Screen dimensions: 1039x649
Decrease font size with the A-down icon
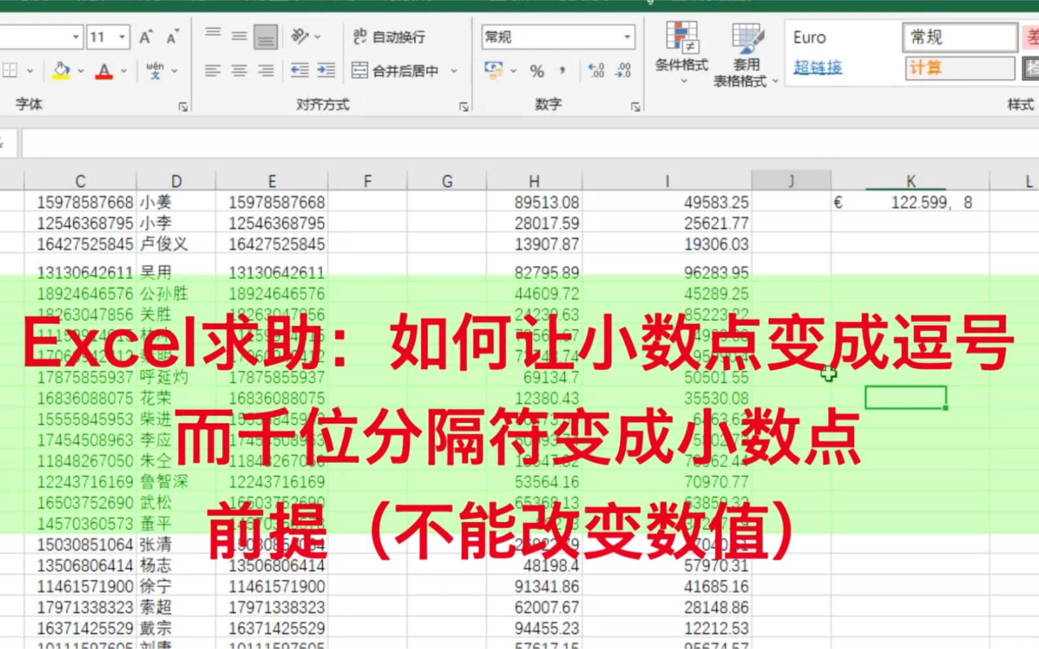click(x=172, y=37)
